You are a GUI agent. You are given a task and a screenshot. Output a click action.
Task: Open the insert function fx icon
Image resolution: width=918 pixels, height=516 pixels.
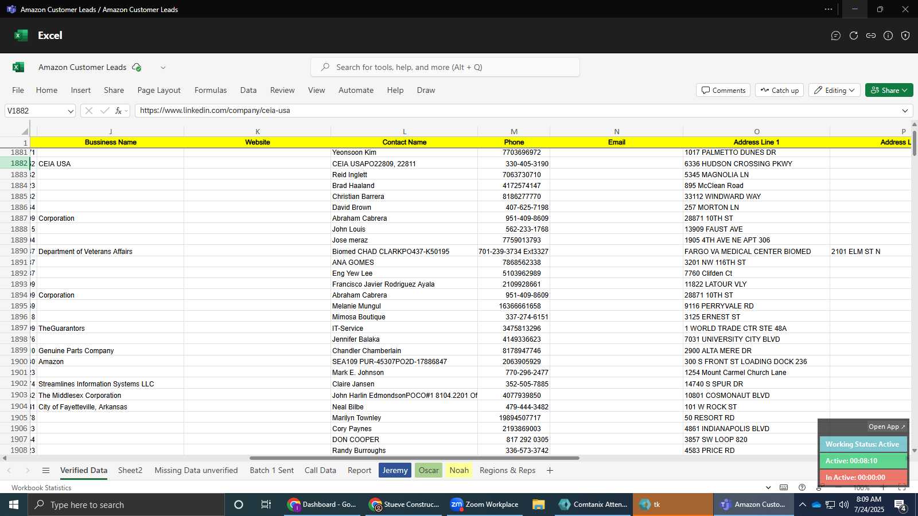[118, 111]
